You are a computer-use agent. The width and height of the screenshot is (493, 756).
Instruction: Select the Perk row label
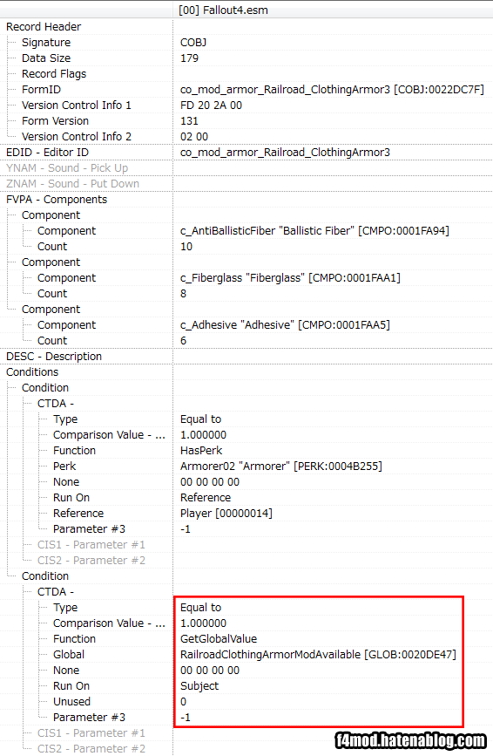[64, 467]
